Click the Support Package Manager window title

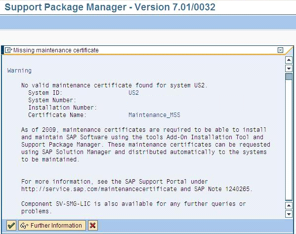tap(110, 7)
